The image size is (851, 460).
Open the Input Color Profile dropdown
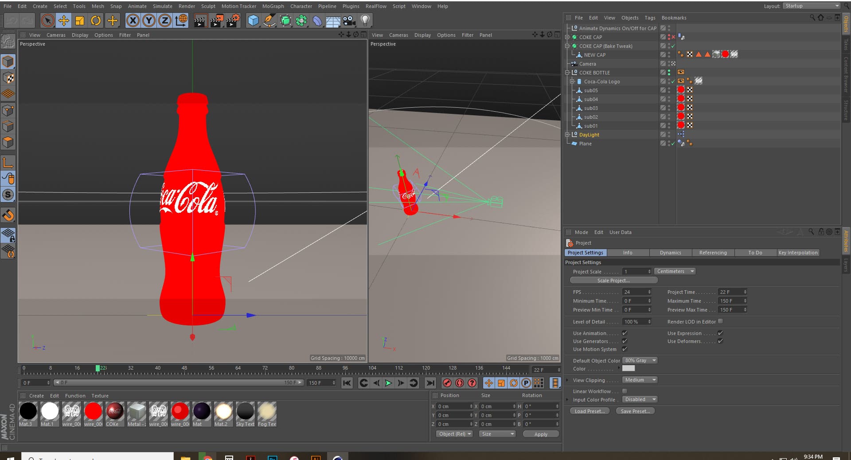pos(640,399)
